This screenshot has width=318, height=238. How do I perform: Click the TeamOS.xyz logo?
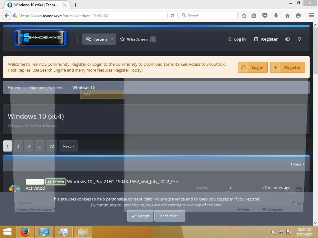[x=40, y=37]
